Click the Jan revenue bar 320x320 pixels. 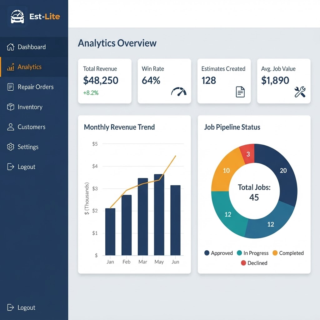(x=110, y=232)
